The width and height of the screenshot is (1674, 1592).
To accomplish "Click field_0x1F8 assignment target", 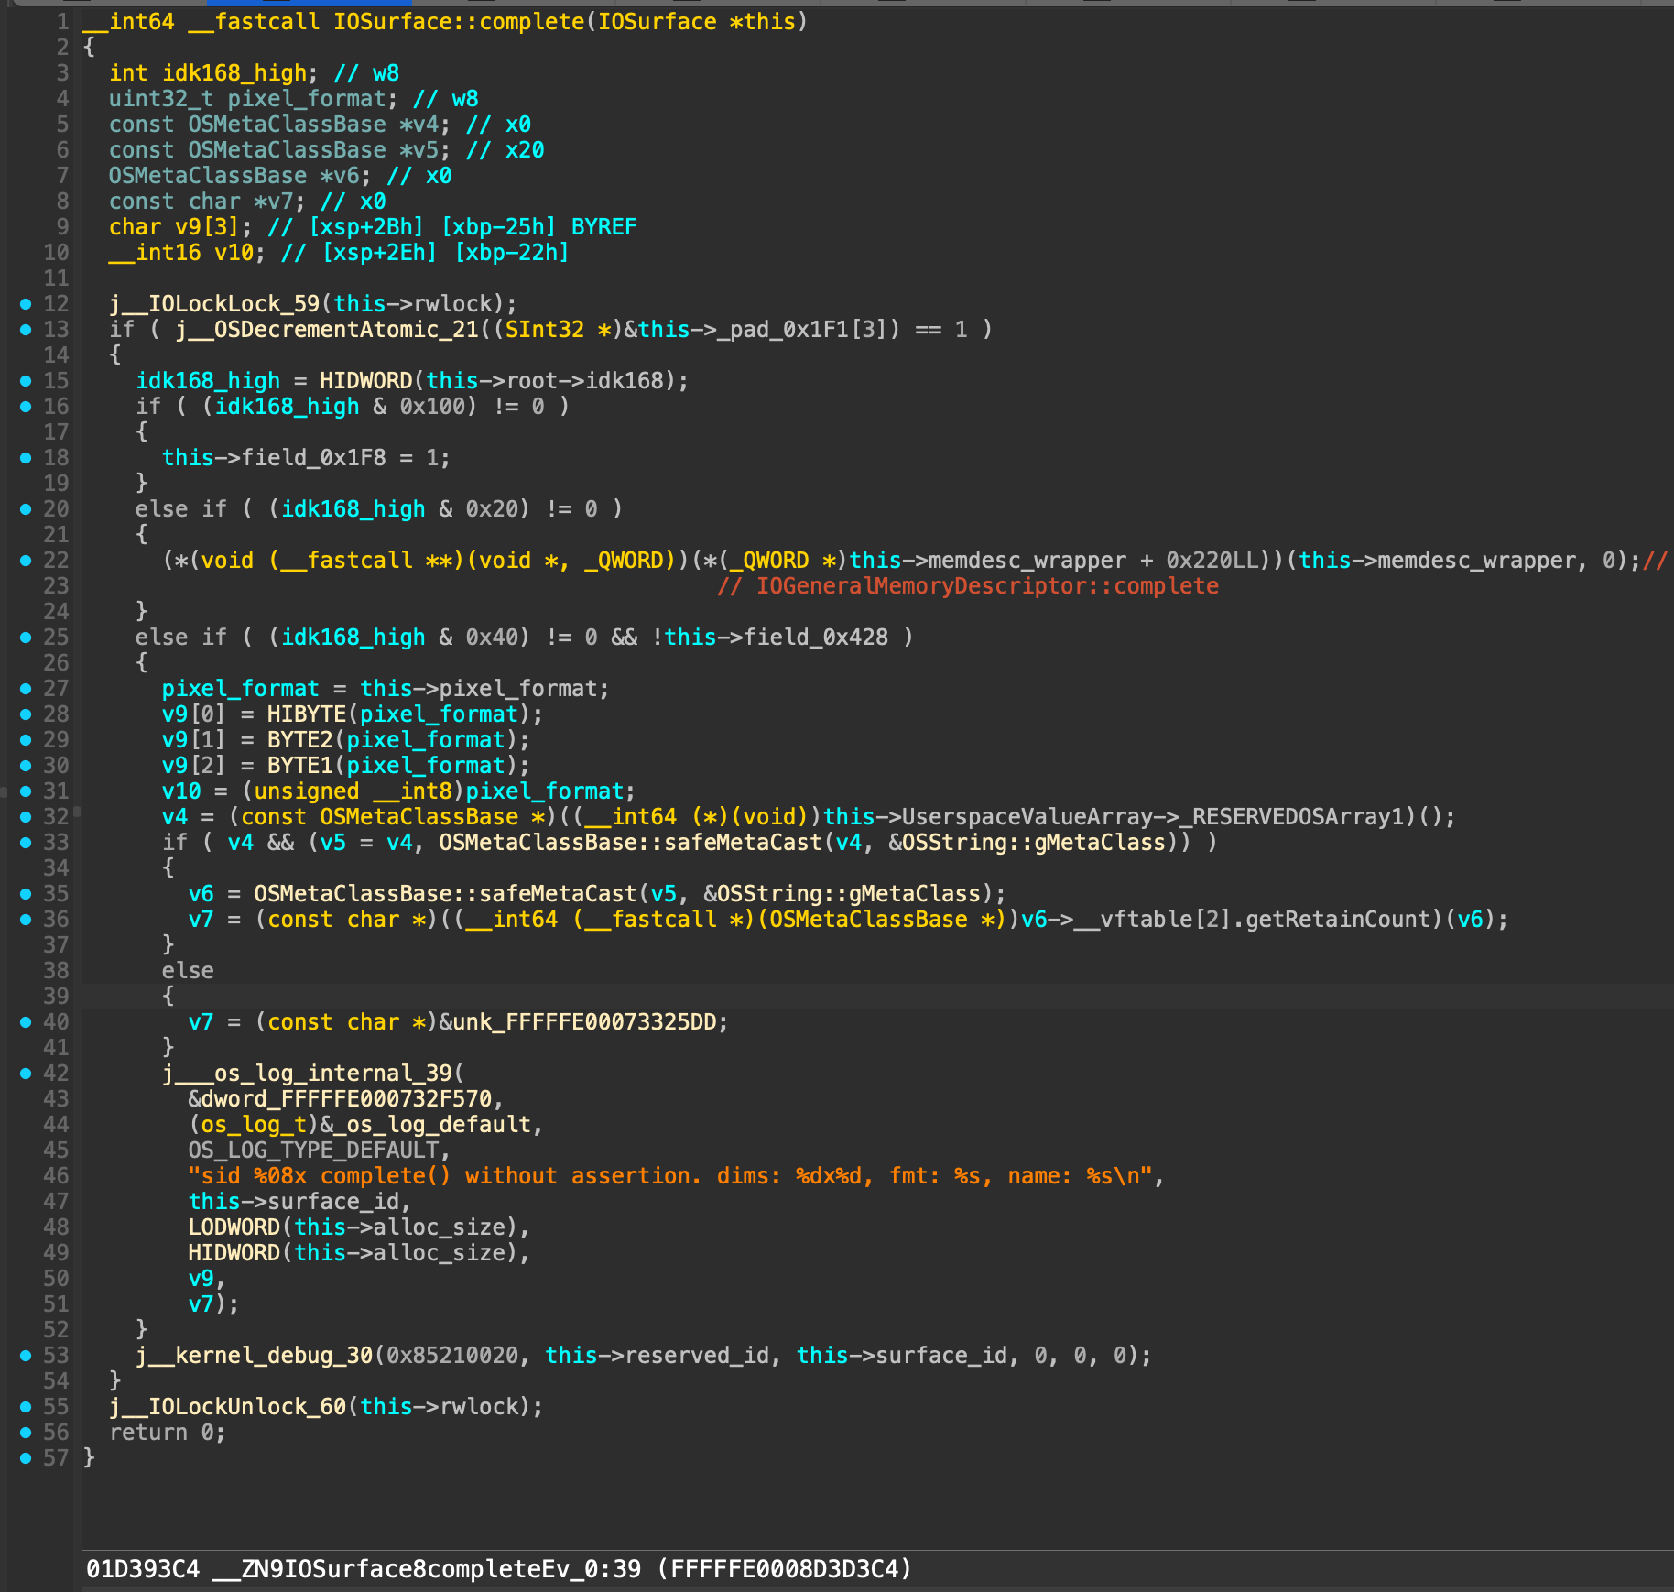I will pyautogui.click(x=313, y=458).
